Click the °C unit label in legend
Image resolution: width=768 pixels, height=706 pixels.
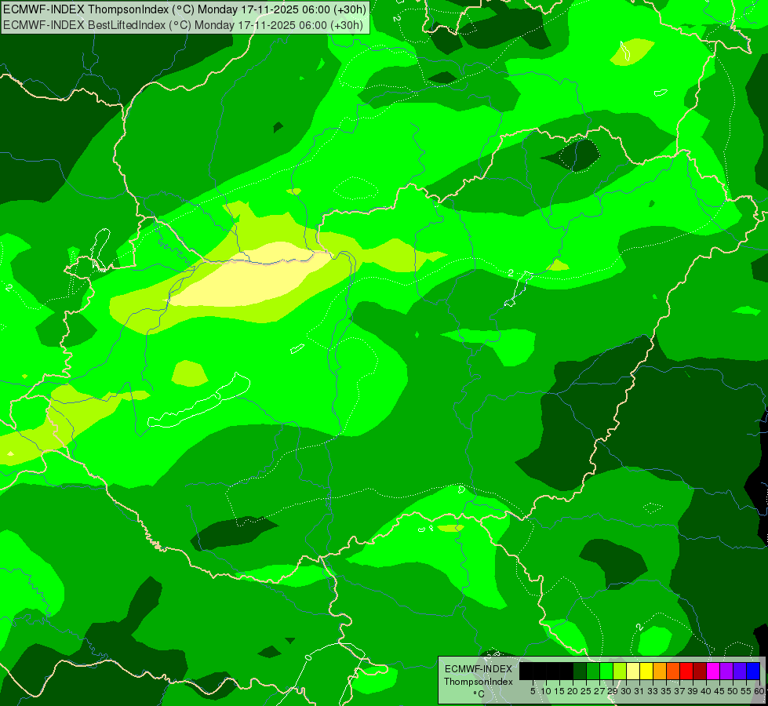click(x=479, y=694)
